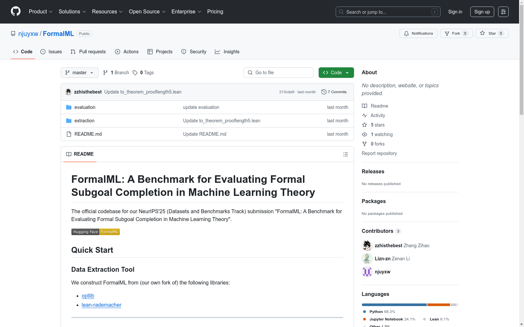Click the Python segment of language bar
This screenshot has height=327, width=524.
(x=394, y=305)
